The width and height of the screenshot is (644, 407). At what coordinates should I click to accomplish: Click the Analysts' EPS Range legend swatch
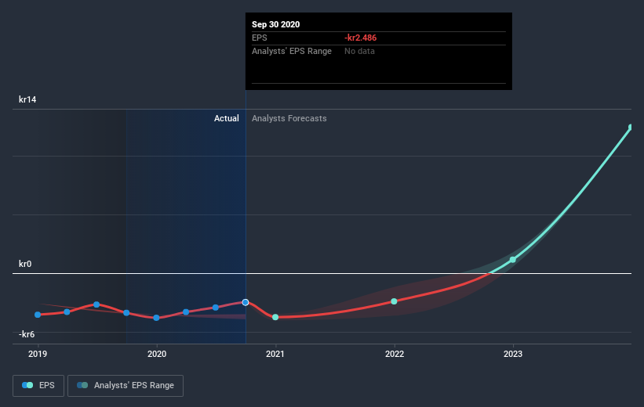[82, 385]
